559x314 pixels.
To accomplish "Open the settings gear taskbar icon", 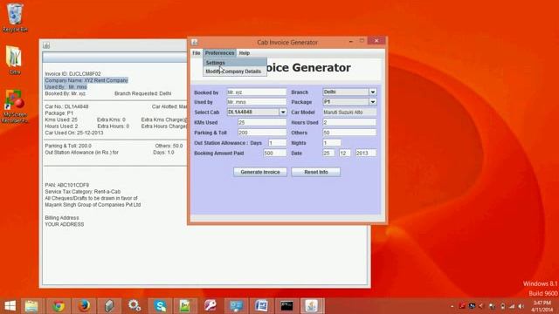I will 135,306.
